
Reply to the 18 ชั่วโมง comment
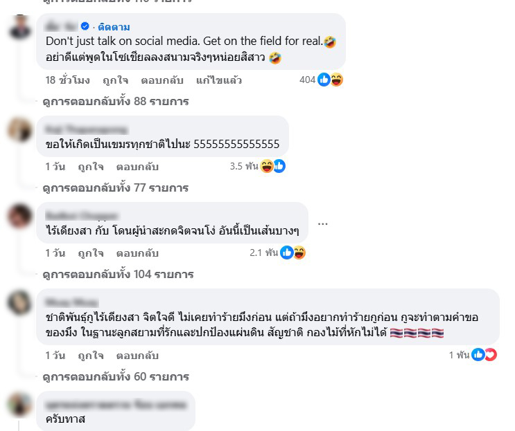[x=162, y=80]
